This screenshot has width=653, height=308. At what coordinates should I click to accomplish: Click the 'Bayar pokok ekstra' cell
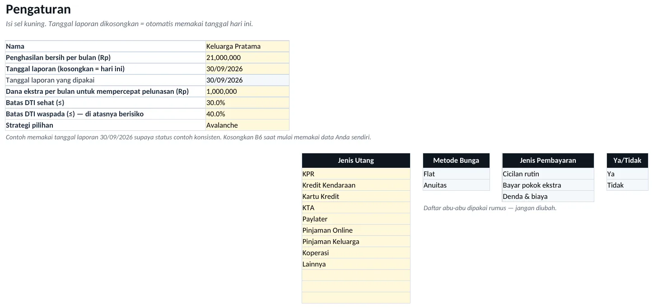[x=548, y=185]
